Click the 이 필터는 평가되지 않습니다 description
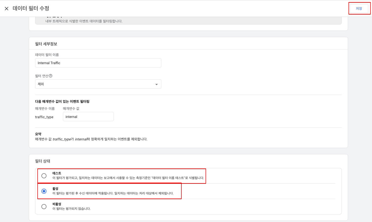372x222 pixels. (x=71, y=209)
